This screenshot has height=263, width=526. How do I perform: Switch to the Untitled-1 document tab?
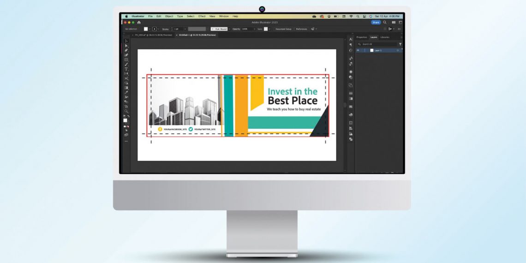[197, 35]
